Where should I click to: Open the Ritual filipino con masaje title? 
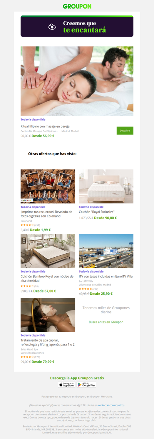[x=45, y=126]
